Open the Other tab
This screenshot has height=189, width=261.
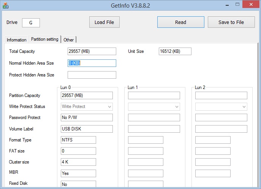tap(69, 40)
